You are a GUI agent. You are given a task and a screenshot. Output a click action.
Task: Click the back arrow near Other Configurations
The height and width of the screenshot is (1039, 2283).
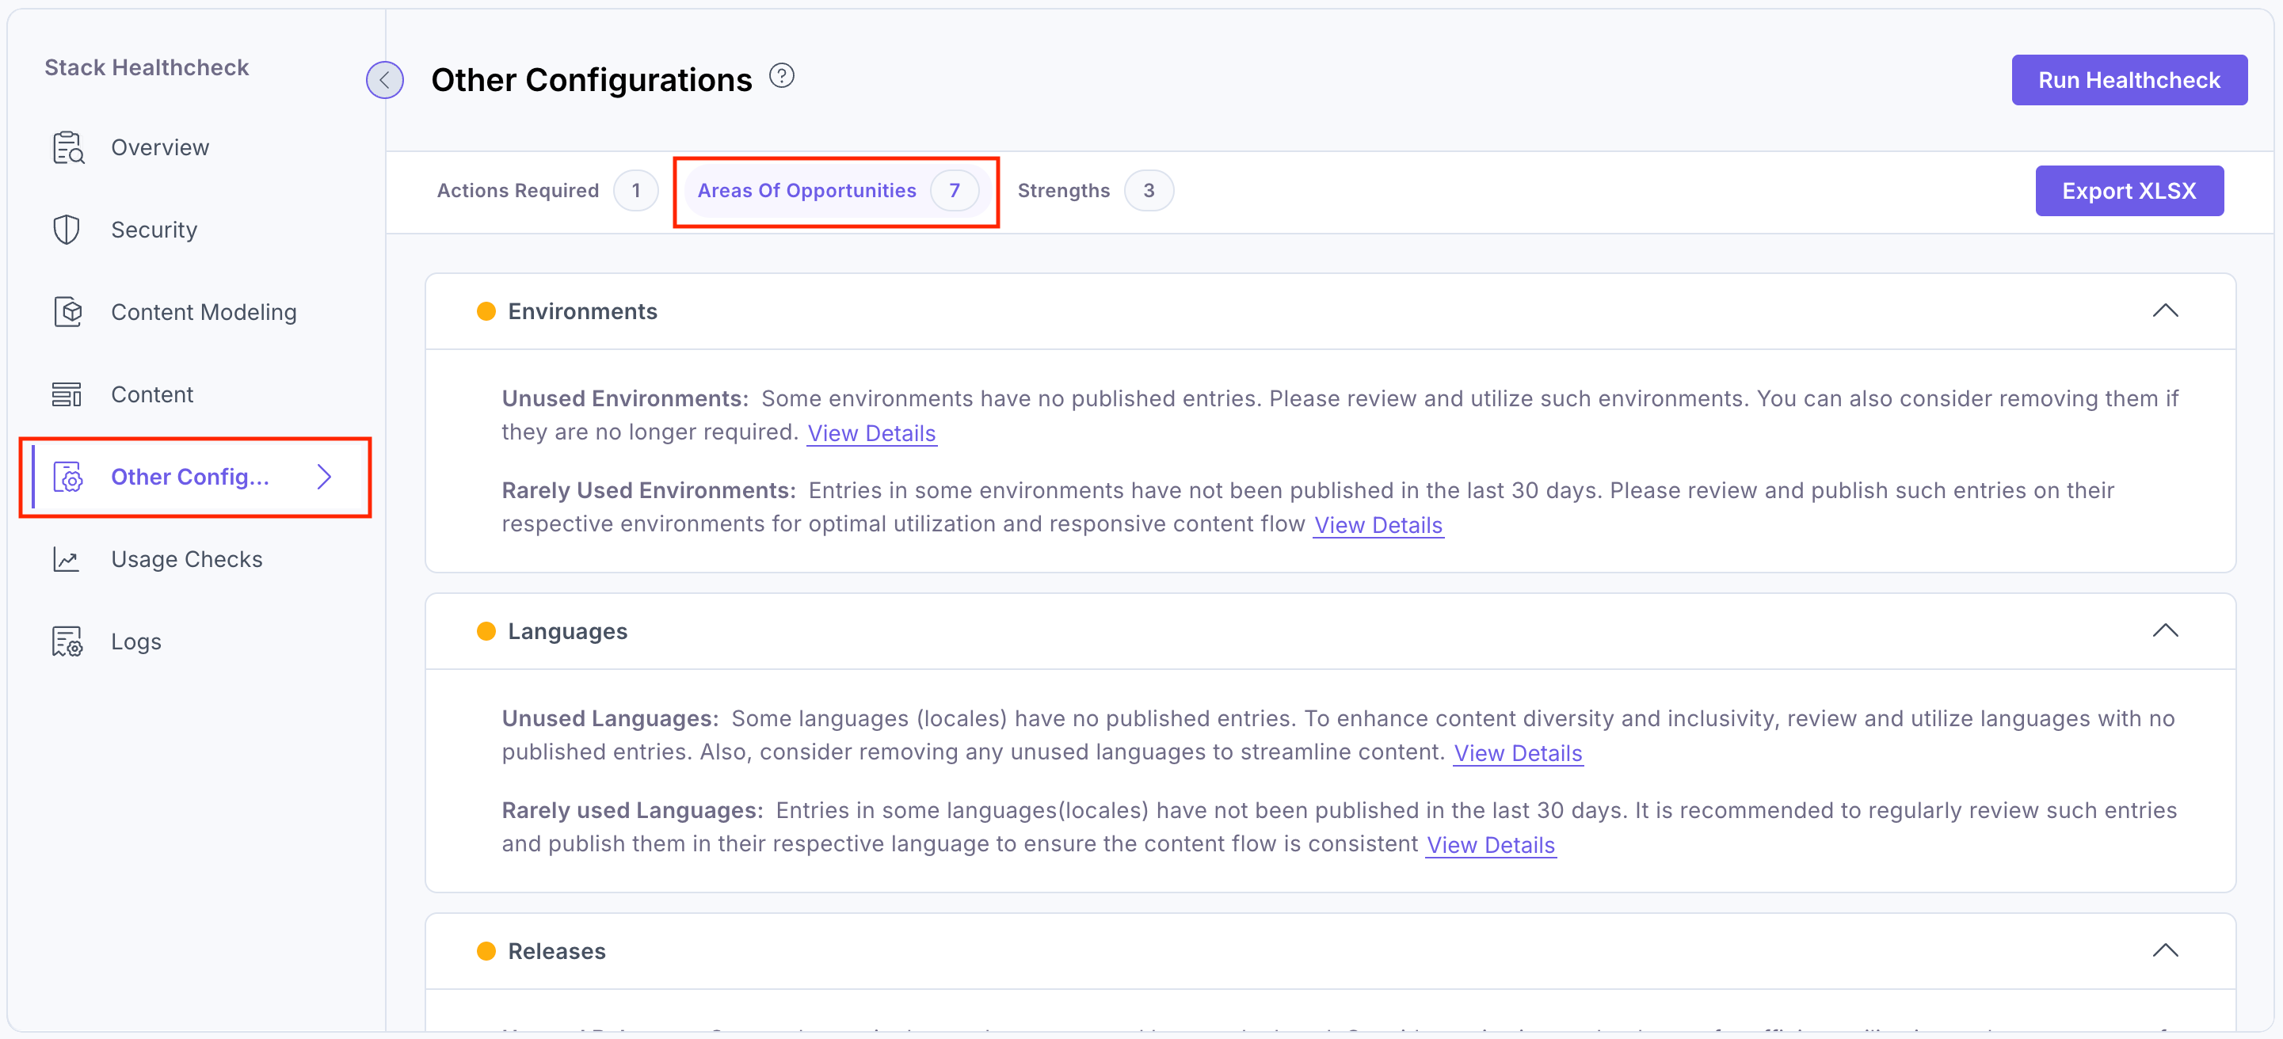point(385,80)
